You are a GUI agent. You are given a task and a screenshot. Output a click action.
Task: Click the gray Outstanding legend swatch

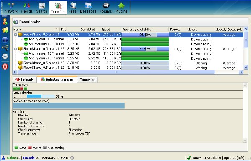(45, 148)
